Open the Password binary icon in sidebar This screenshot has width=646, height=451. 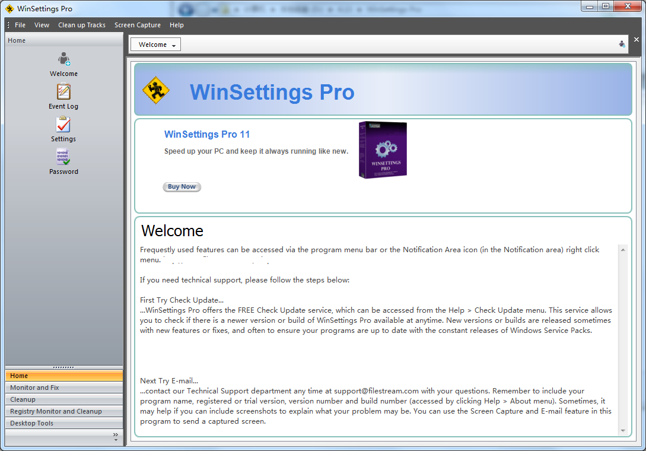tap(63, 157)
